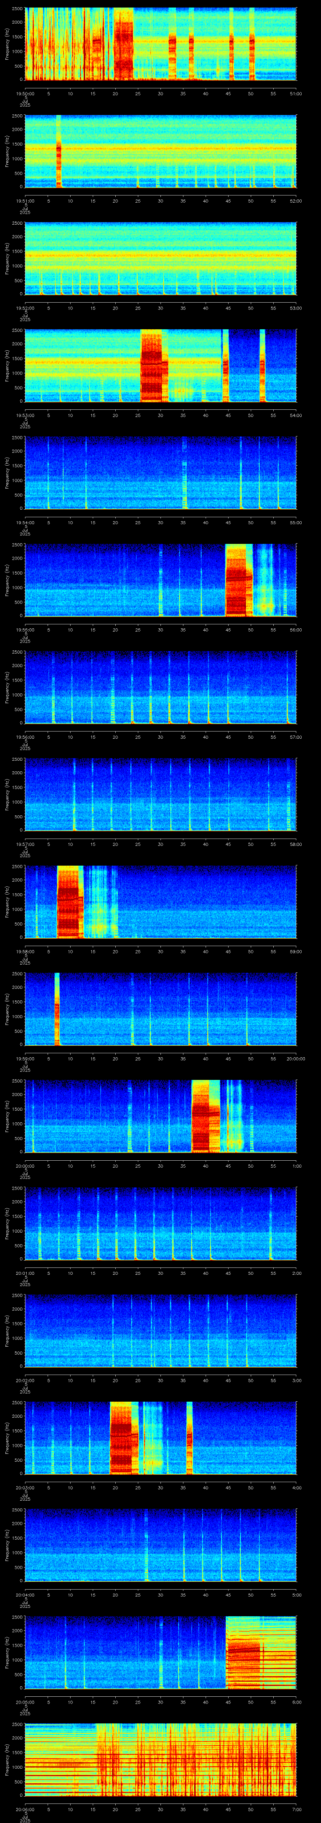The width and height of the screenshot is (321, 1823).
Task: Click the "20:05:00" start time label
Action: pos(25,1702)
